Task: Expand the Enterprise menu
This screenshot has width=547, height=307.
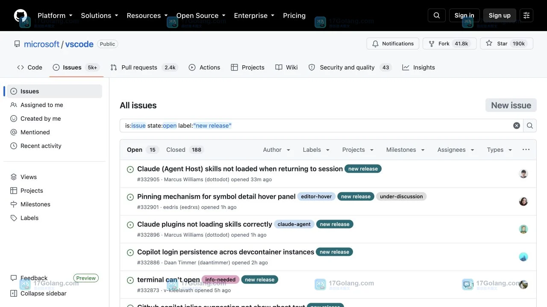Action: coord(254,15)
